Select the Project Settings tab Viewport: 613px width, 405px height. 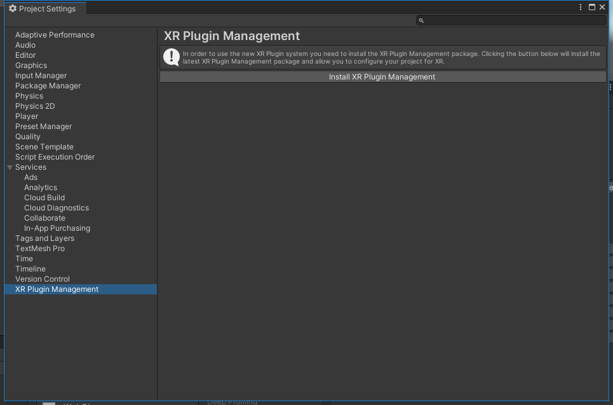[45, 8]
